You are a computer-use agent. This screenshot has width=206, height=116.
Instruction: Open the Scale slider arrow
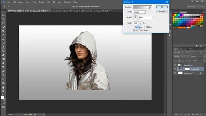(x=140, y=23)
